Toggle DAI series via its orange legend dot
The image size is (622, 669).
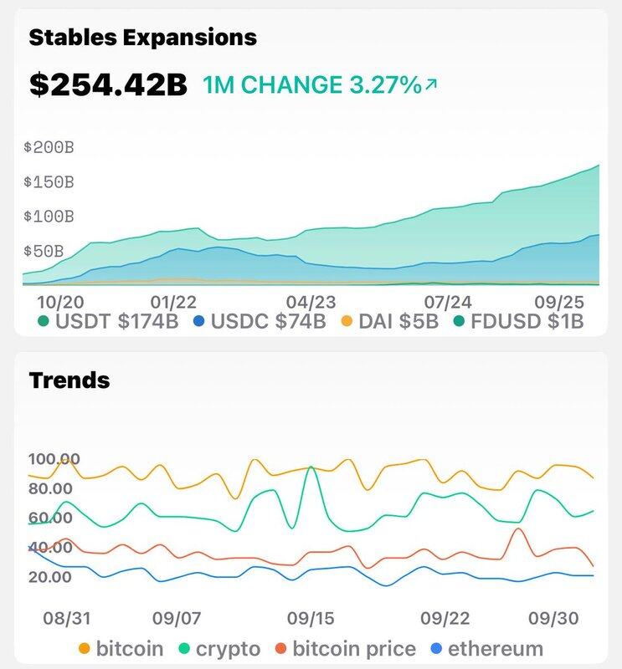tap(345, 320)
